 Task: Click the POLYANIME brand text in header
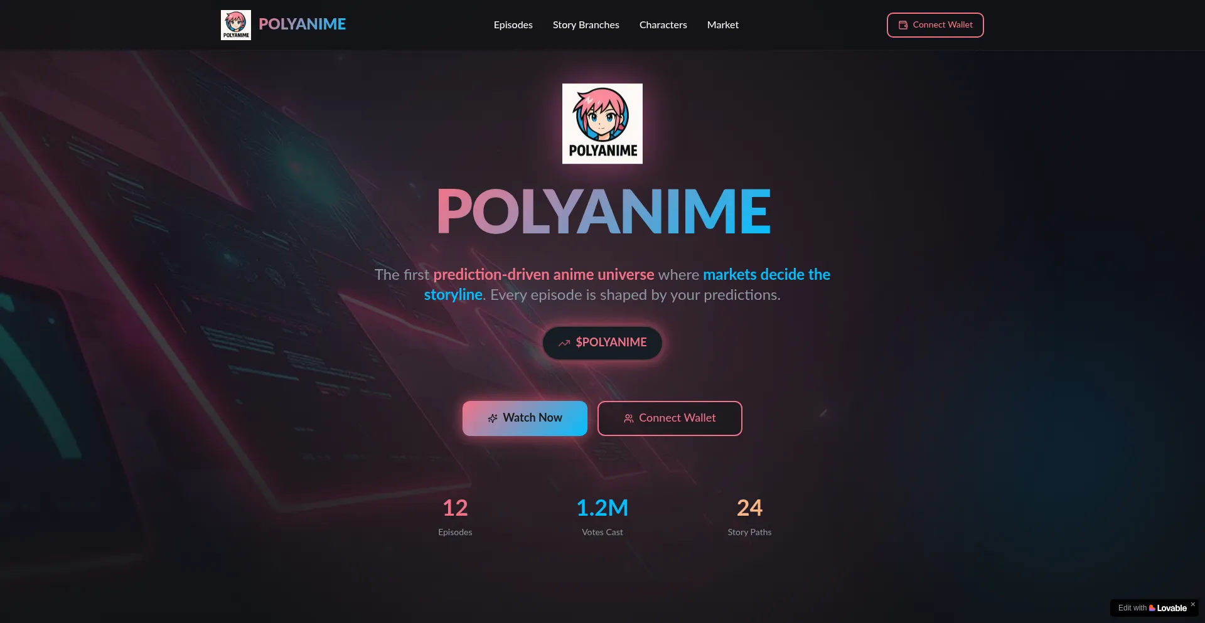(302, 24)
